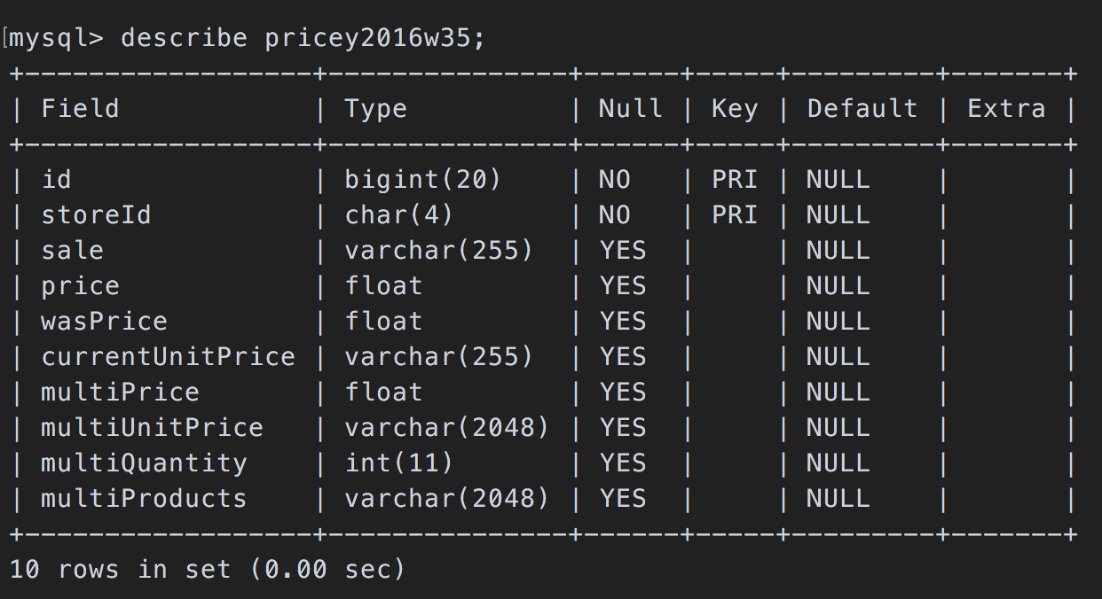Click the multiQuantity field name
Image resolution: width=1102 pixels, height=599 pixels.
pos(144,463)
